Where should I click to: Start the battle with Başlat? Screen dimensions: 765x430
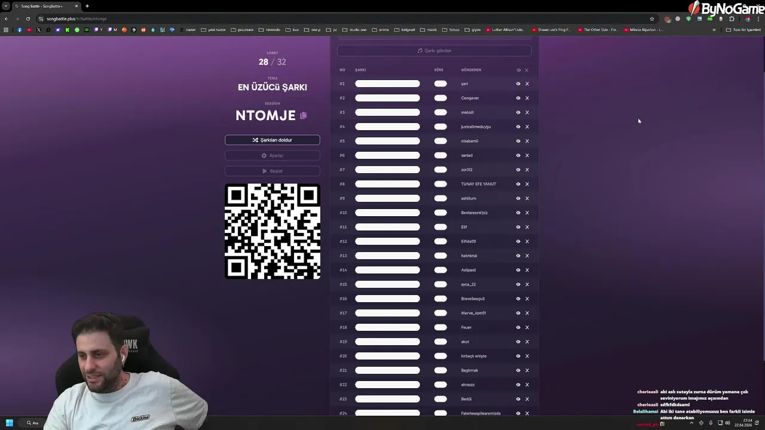pos(273,171)
